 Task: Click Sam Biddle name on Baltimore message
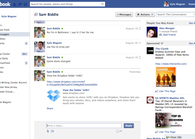(x=53, y=28)
